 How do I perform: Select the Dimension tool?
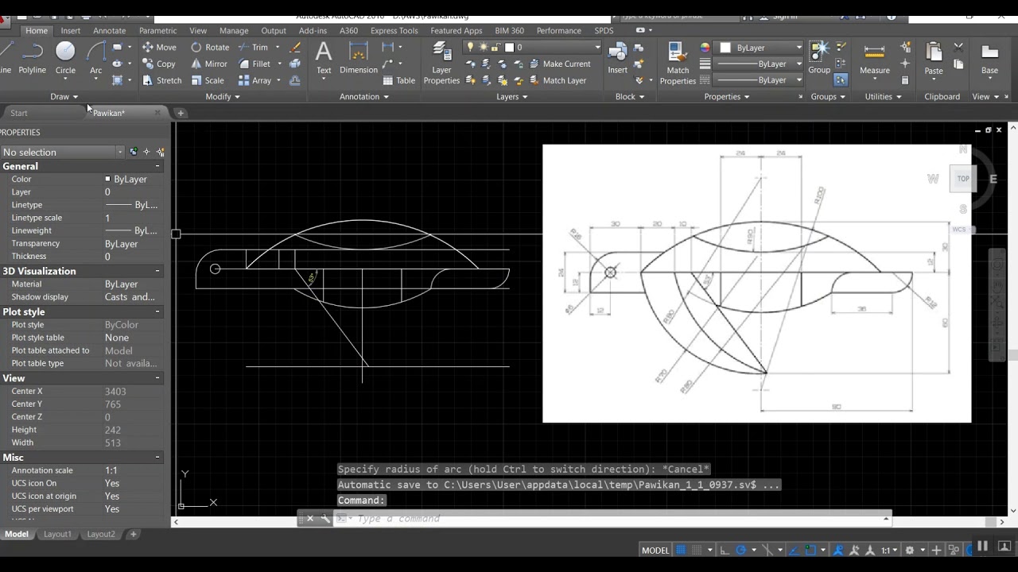(359, 58)
